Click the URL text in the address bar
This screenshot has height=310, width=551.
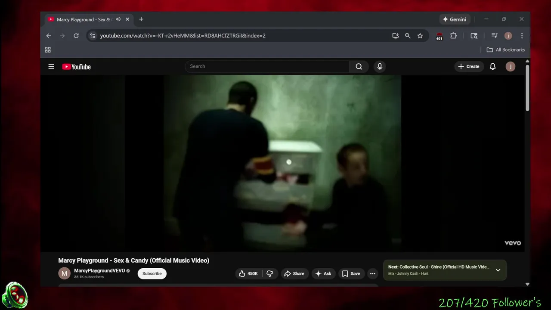(x=183, y=36)
